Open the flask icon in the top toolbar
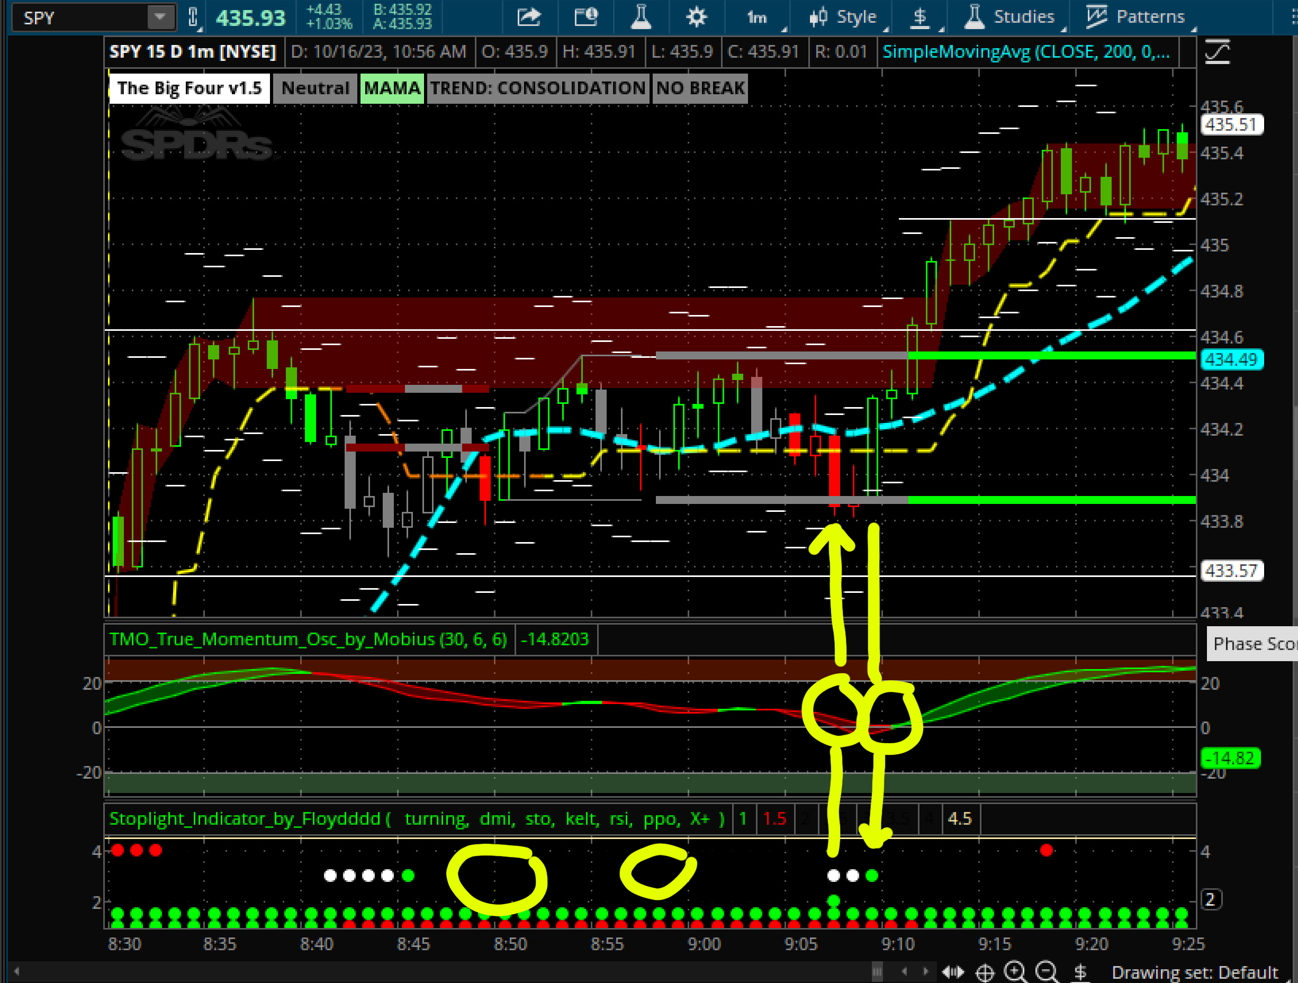Screen dimensions: 1298x983 coord(641,16)
